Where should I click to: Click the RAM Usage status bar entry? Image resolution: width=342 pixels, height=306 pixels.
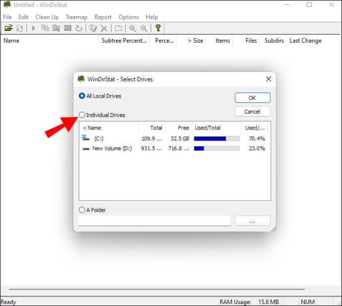(x=249, y=302)
